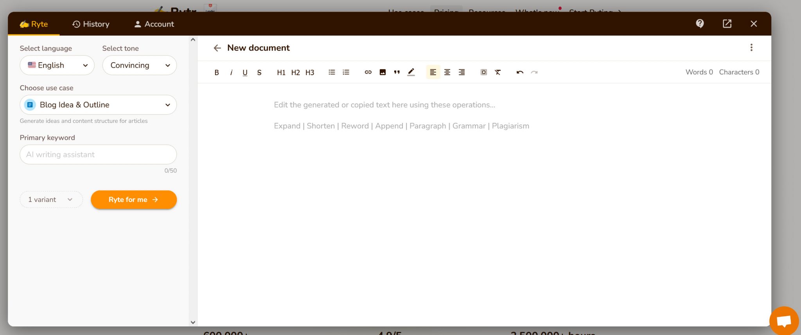801x335 pixels.
Task: Open the Blog Idea & Outline use case dropdown
Action: (98, 105)
